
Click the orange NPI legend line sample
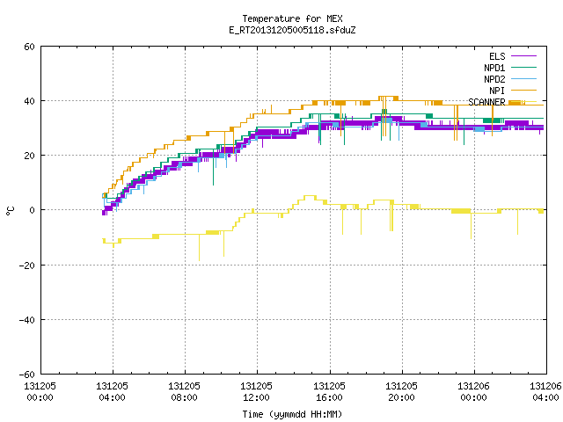(523, 90)
